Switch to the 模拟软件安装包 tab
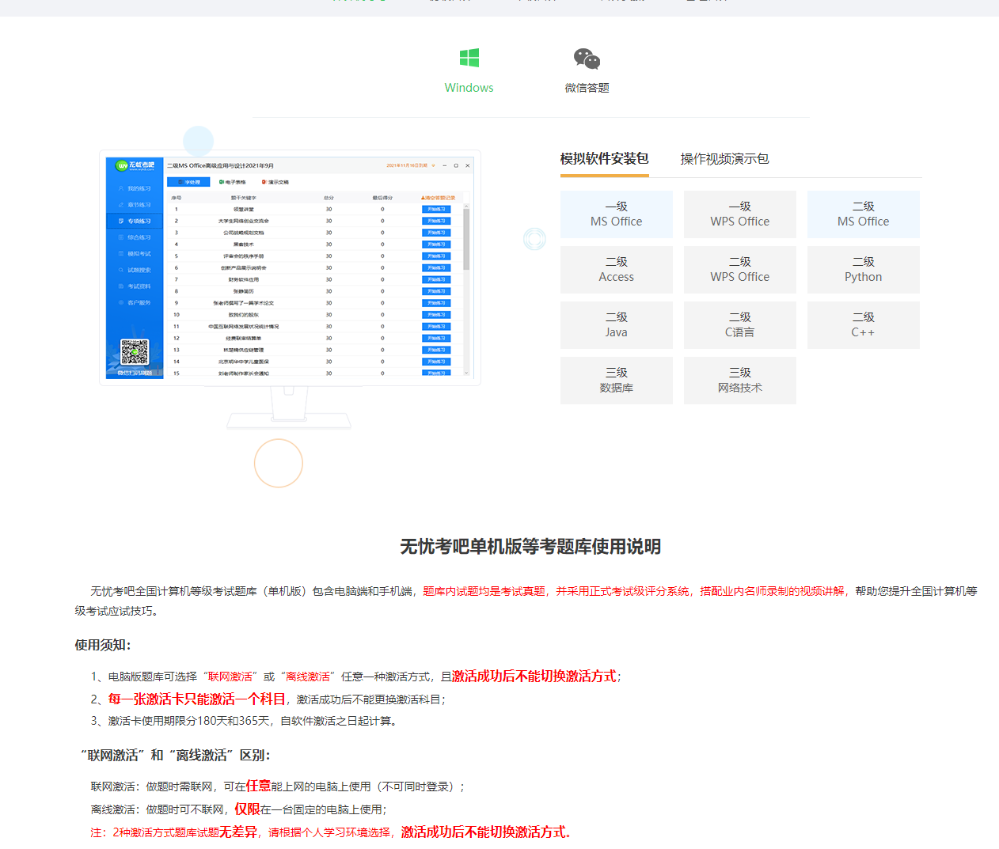Image resolution: width=999 pixels, height=849 pixels. [605, 158]
